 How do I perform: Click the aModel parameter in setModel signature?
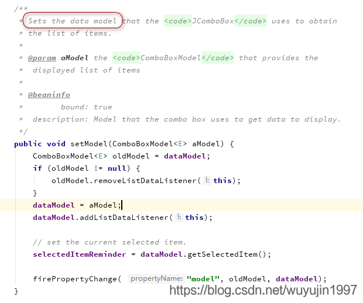pyautogui.click(x=206, y=144)
